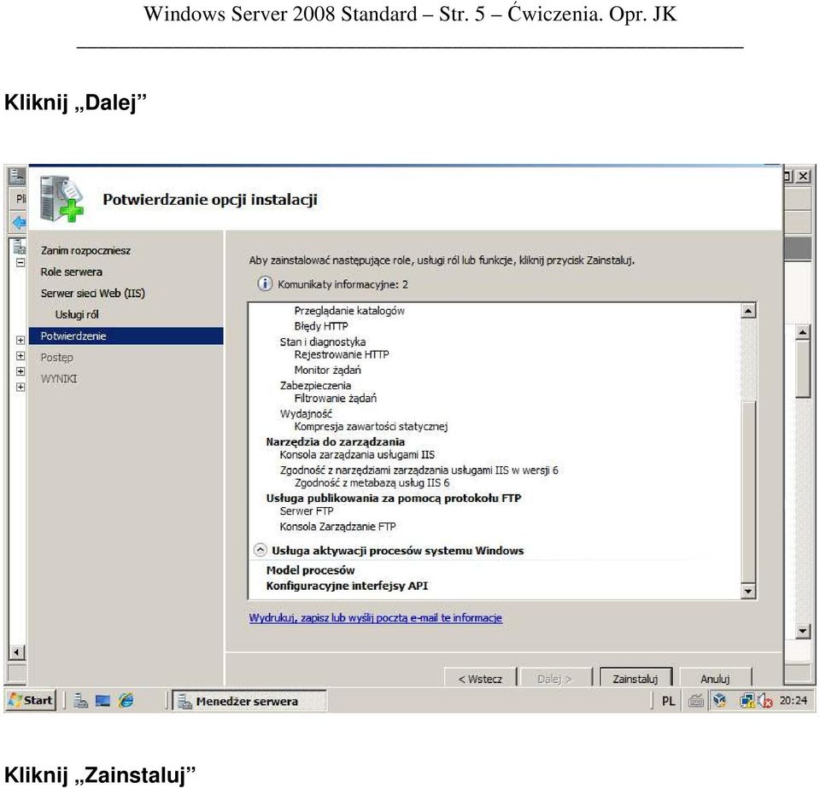This screenshot has width=820, height=788.
Task: Close the background window with X button
Action: [x=803, y=176]
